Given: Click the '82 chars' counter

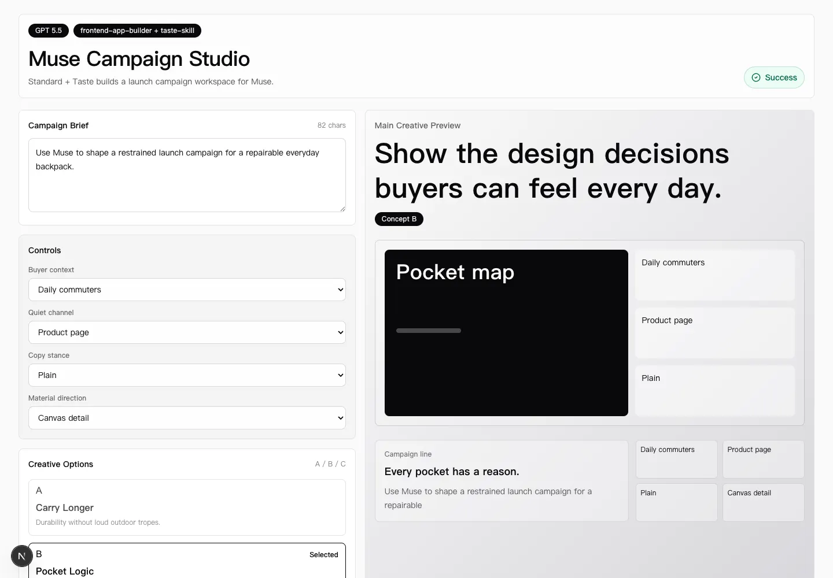Looking at the screenshot, I should [x=331, y=125].
